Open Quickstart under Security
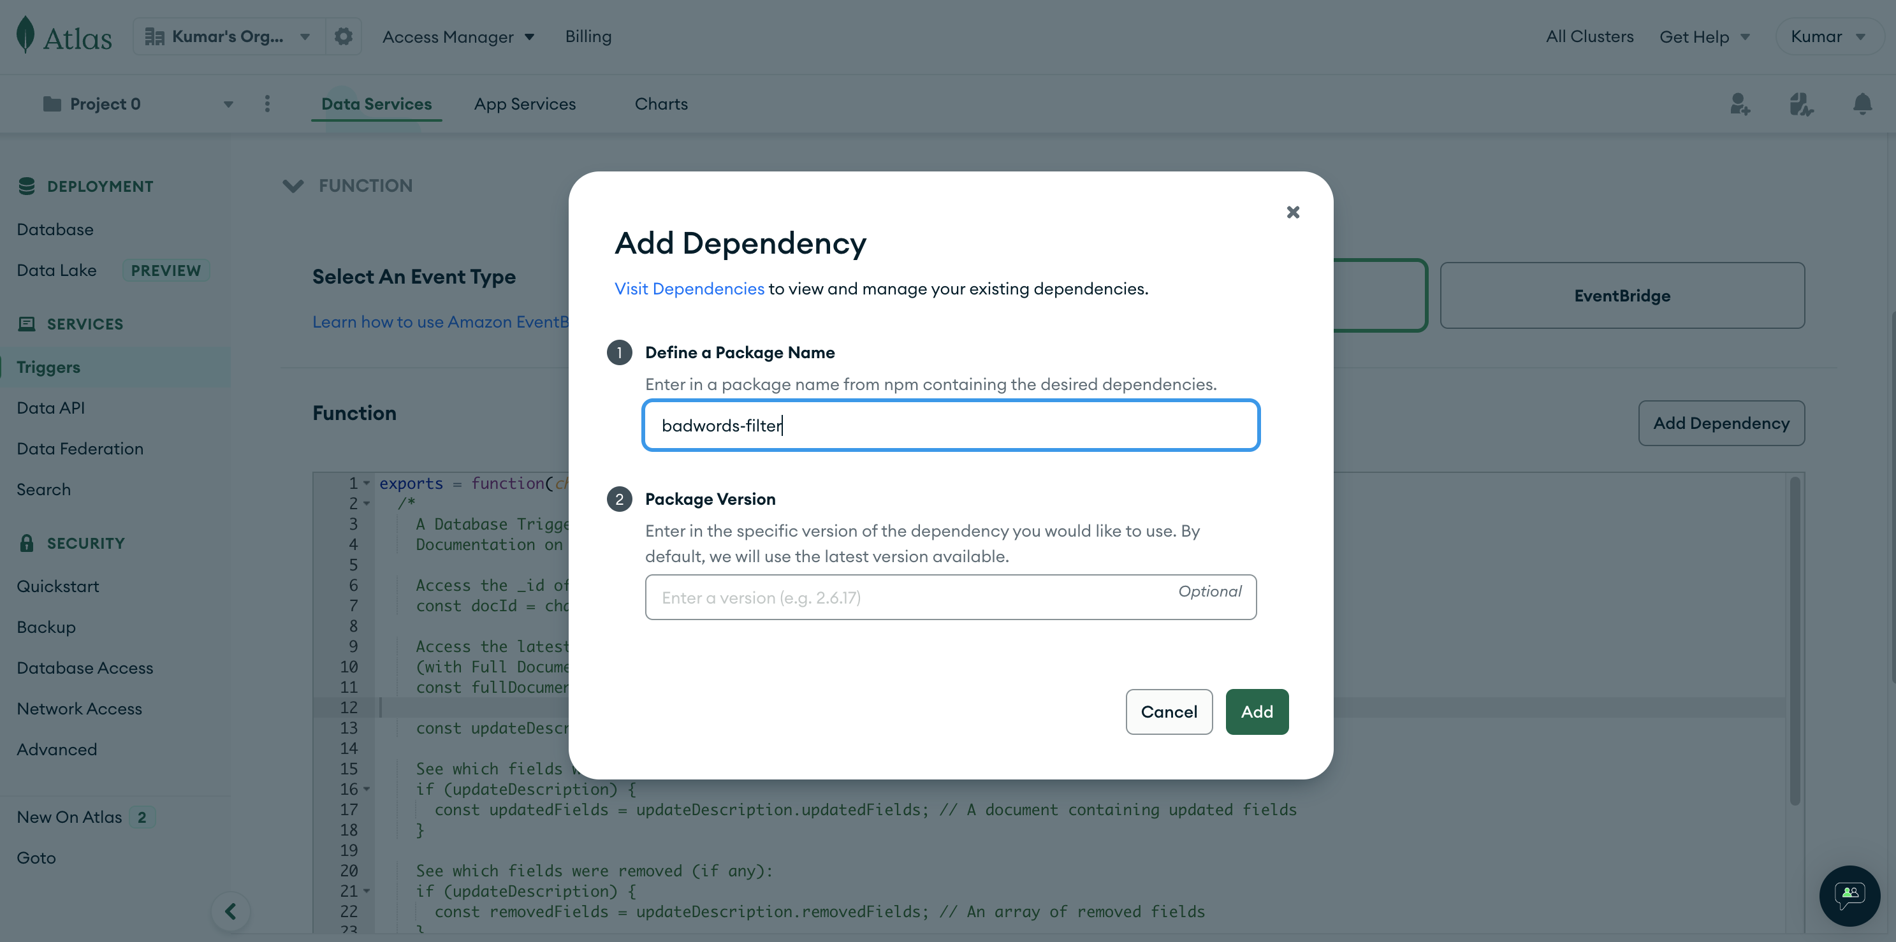This screenshot has height=942, width=1896. [x=58, y=586]
